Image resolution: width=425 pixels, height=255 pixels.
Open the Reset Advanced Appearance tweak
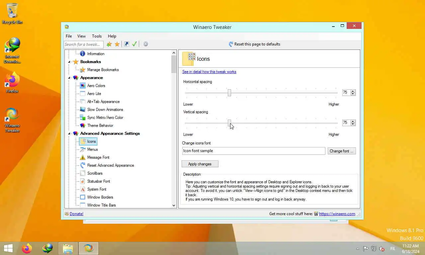click(111, 165)
